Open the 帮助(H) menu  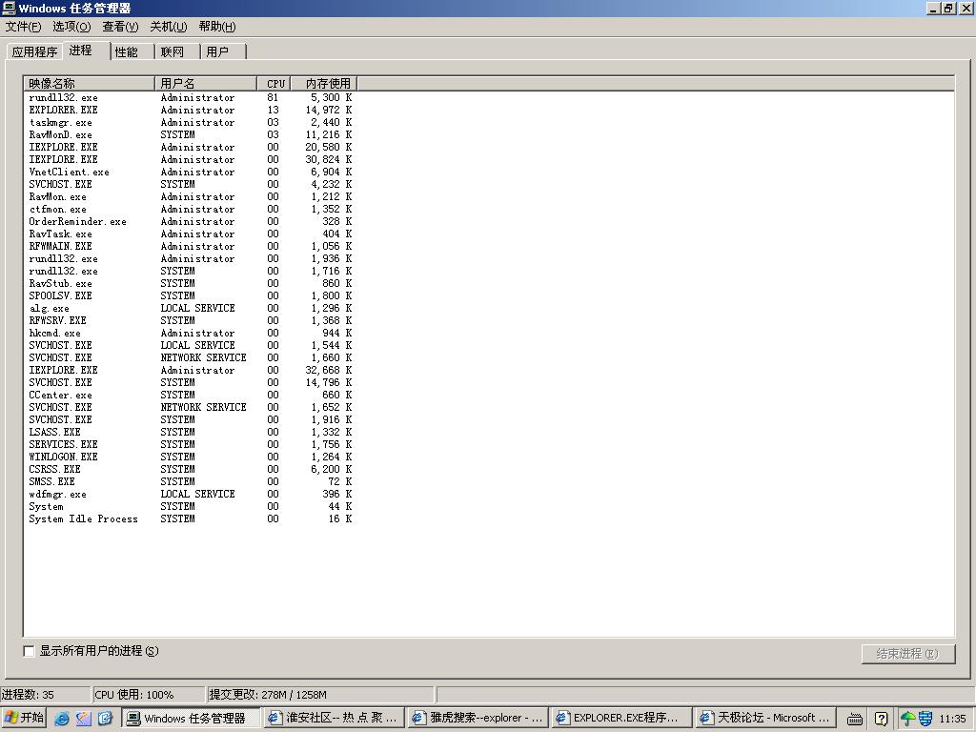click(217, 26)
